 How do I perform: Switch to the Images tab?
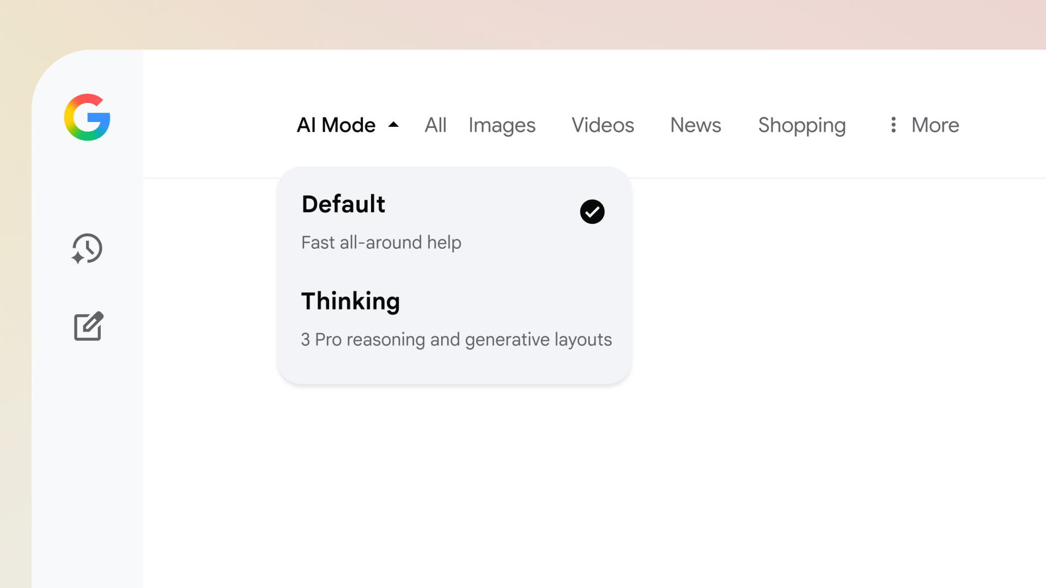coord(502,125)
